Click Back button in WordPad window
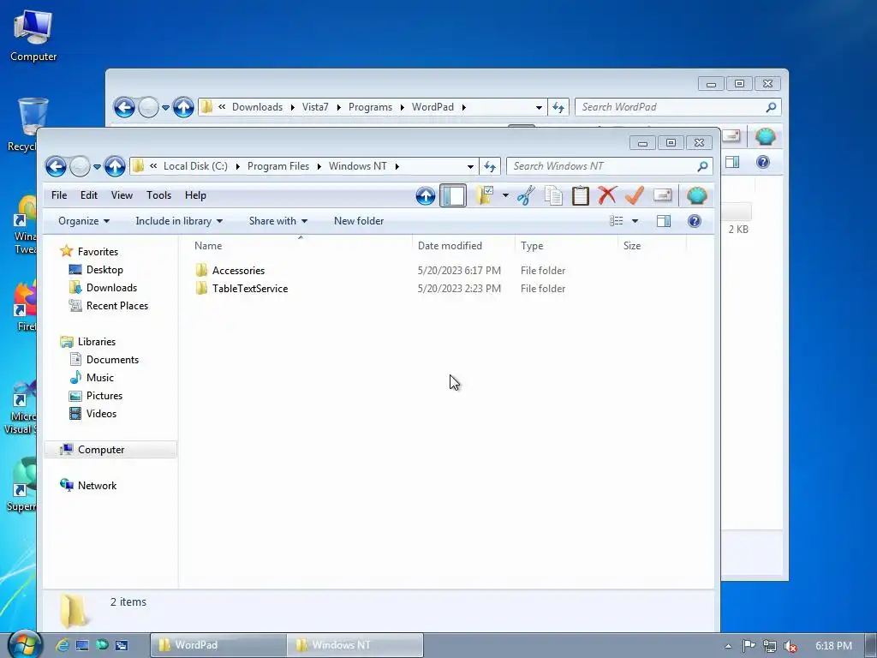Screen dimensions: 877x658 tap(124, 107)
